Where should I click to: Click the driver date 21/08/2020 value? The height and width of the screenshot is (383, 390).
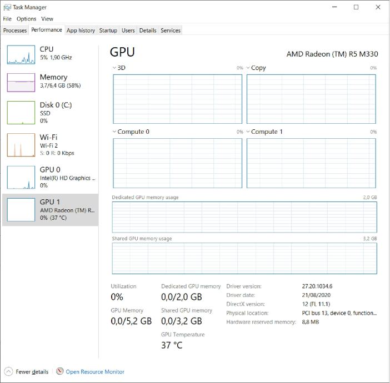coord(316,295)
